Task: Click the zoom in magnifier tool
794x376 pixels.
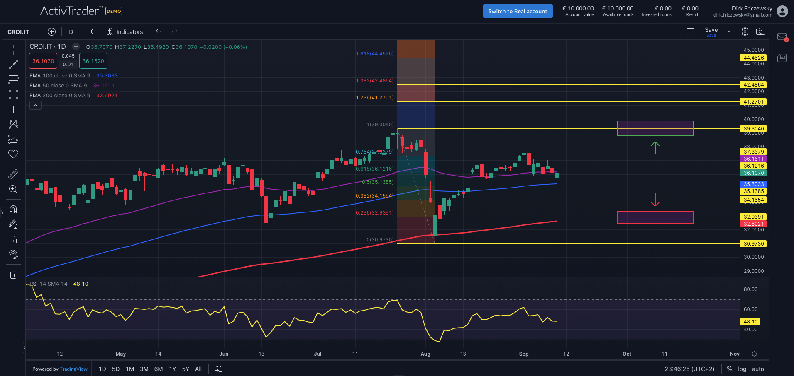Action: tap(13, 189)
